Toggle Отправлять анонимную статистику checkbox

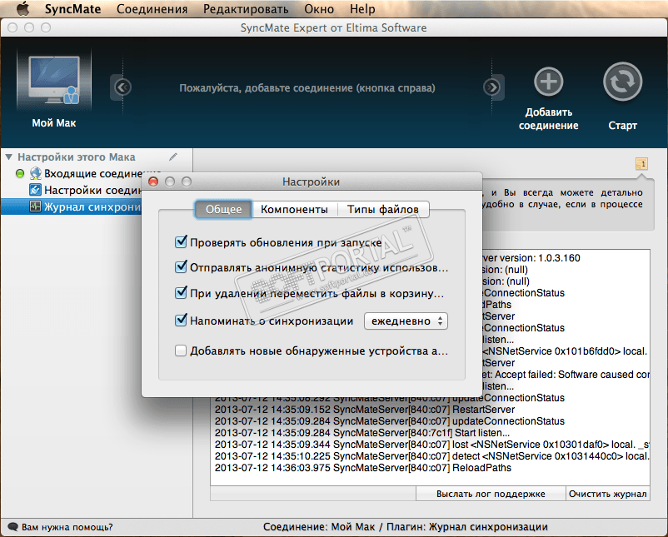point(181,267)
